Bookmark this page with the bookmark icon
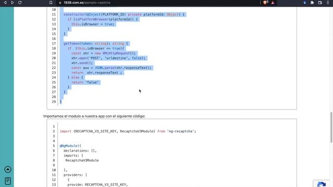This screenshot has height=187, width=333. [51, 3]
